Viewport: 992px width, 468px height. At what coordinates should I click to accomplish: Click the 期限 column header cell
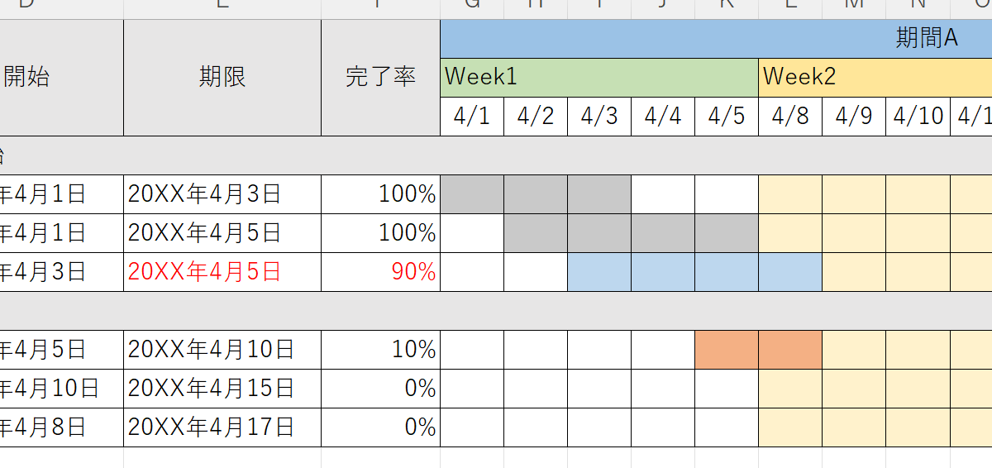(x=222, y=78)
